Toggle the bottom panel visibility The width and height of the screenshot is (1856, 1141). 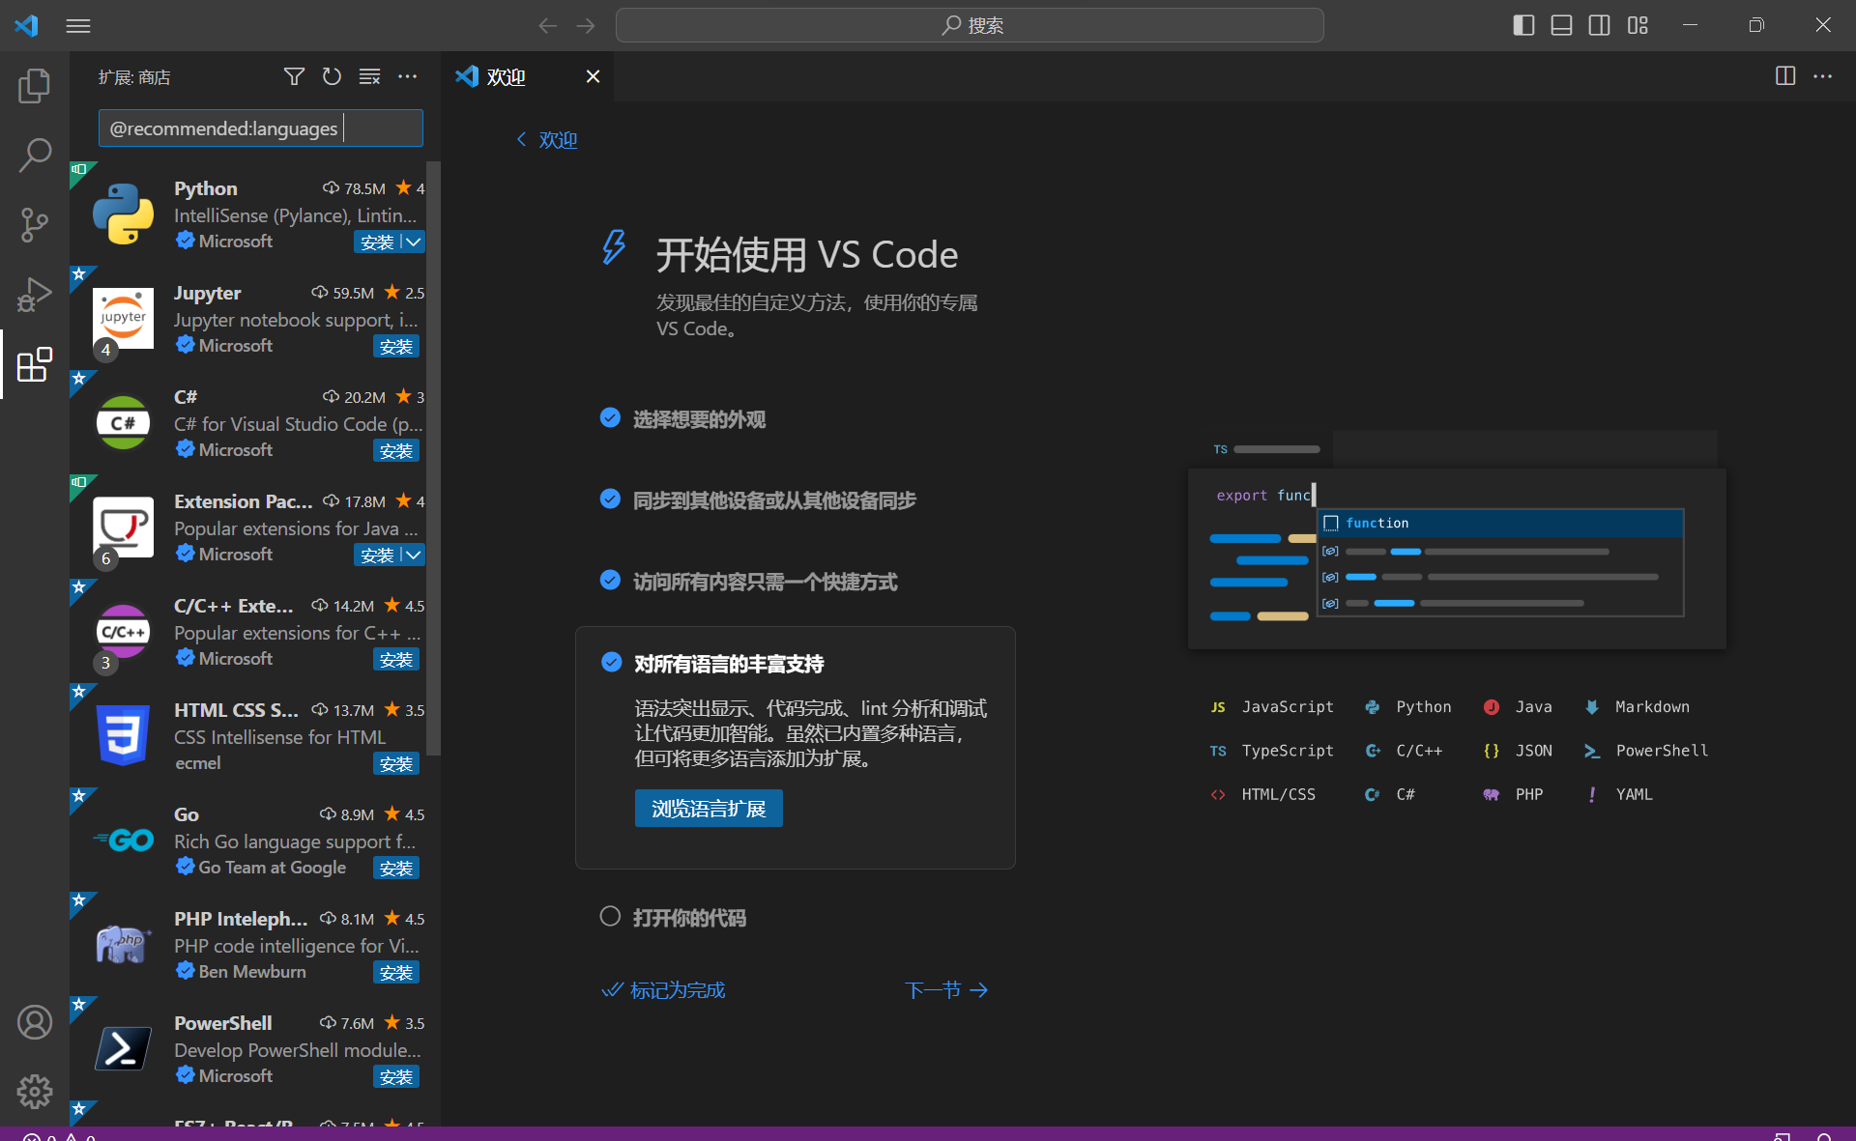pos(1561,25)
